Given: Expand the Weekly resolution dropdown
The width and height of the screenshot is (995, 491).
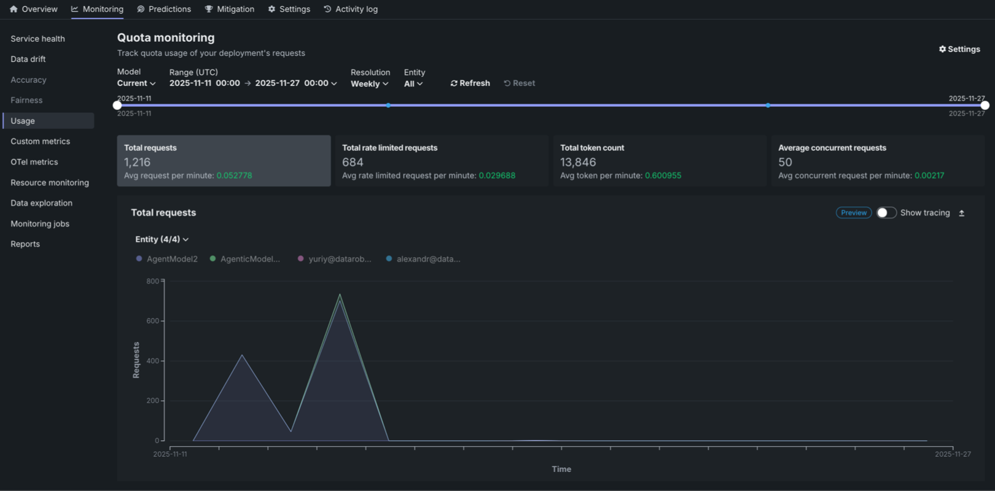Looking at the screenshot, I should point(369,84).
